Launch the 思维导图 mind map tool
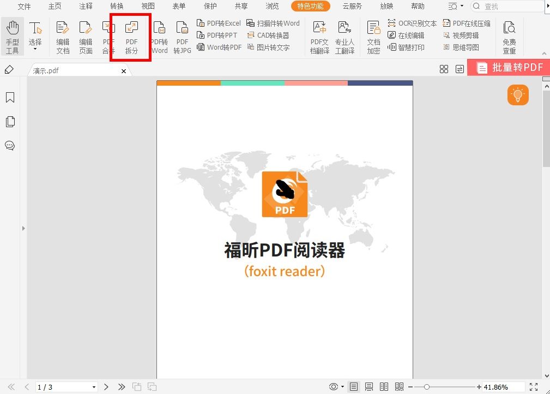The width and height of the screenshot is (550, 394). point(461,47)
